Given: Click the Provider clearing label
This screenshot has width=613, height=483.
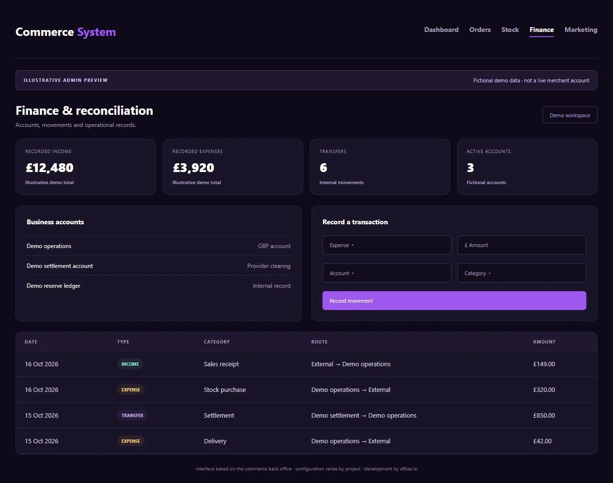Looking at the screenshot, I should click(269, 266).
